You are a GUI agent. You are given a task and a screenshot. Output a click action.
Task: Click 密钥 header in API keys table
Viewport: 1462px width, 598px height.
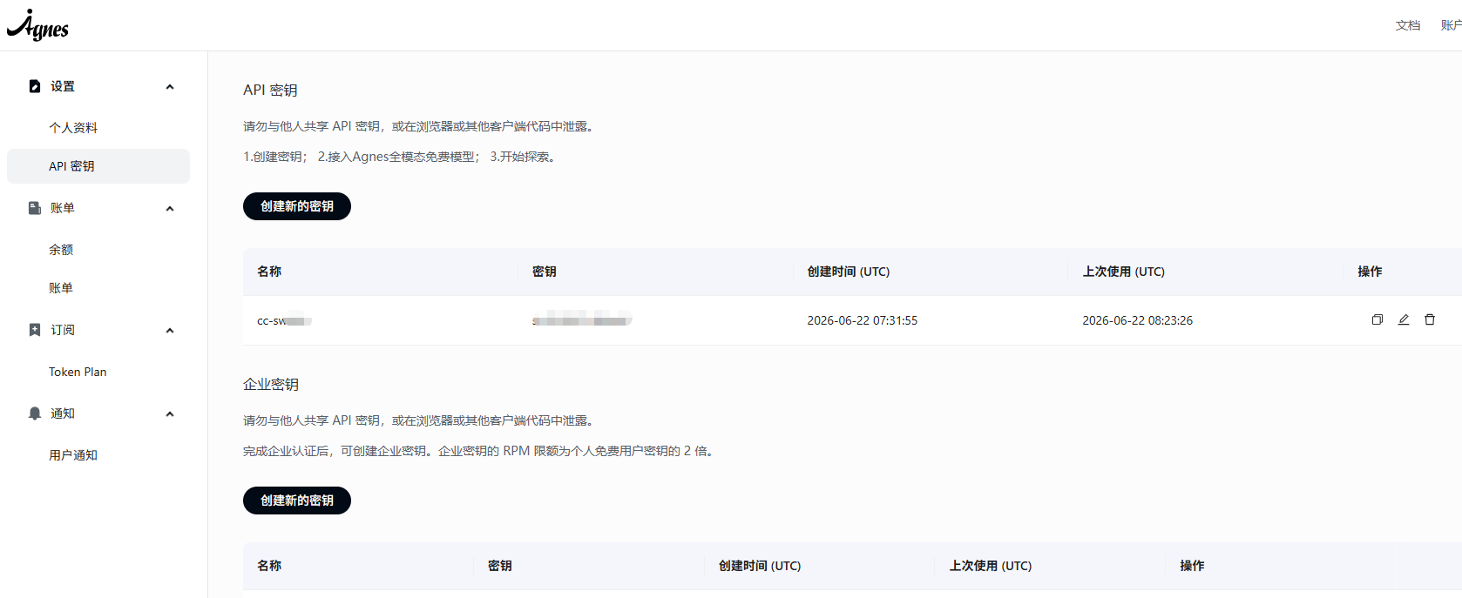point(545,272)
